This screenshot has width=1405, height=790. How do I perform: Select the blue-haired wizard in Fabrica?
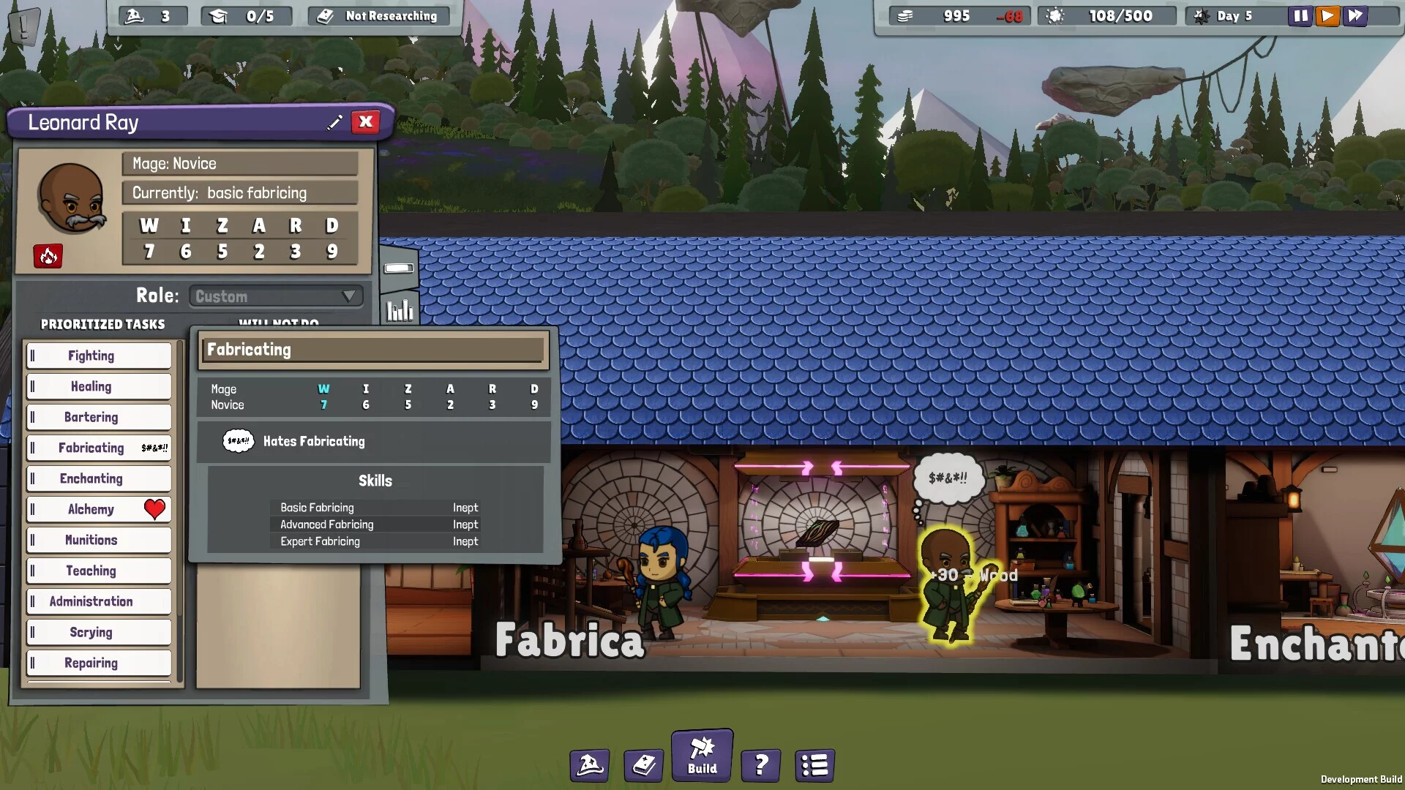[663, 582]
